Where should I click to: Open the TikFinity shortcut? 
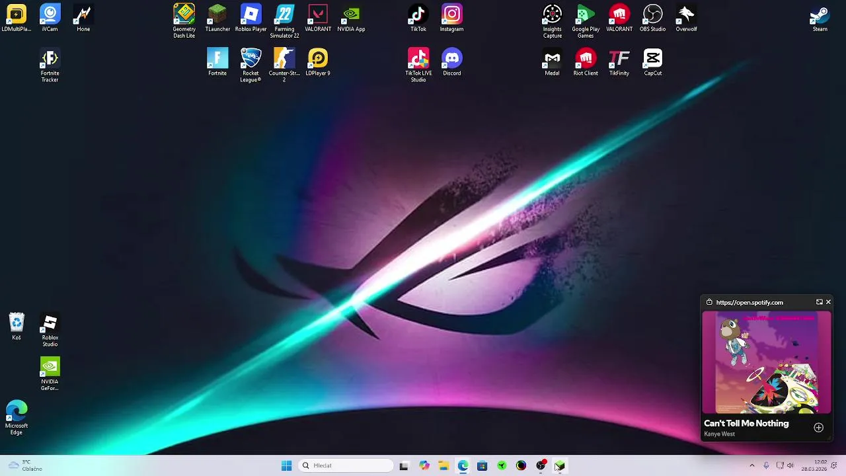[619, 62]
